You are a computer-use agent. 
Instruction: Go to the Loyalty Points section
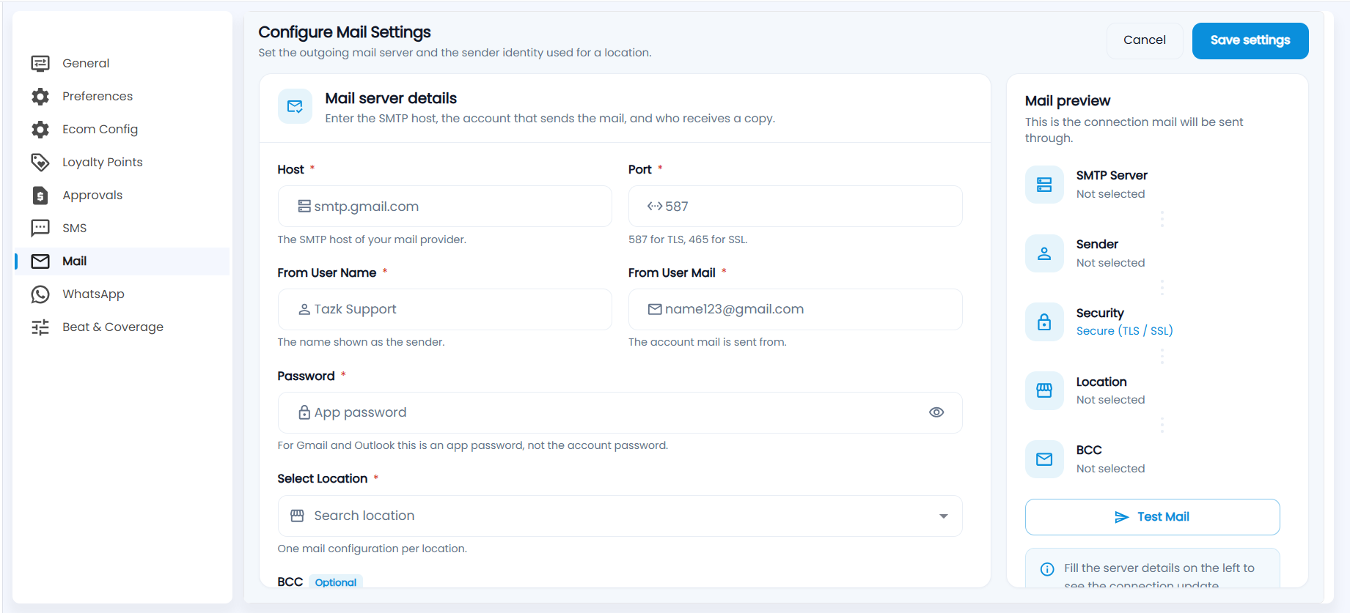click(x=122, y=163)
